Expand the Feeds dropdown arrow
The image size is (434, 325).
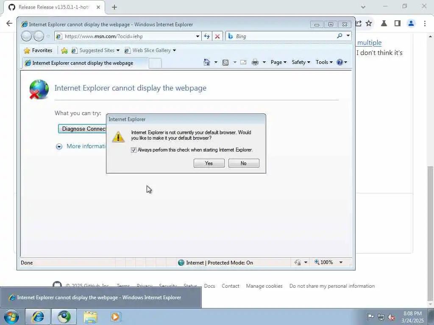point(235,62)
